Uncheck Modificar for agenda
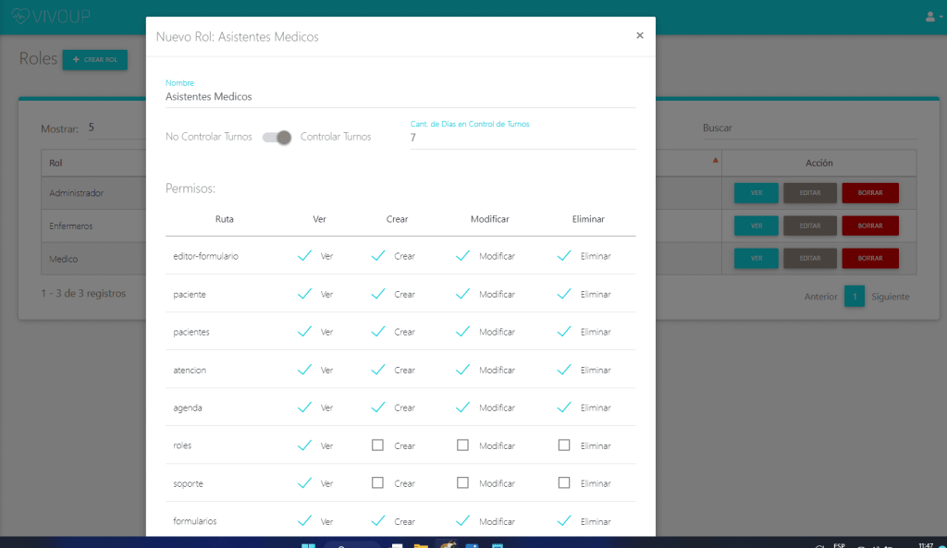 (x=462, y=408)
